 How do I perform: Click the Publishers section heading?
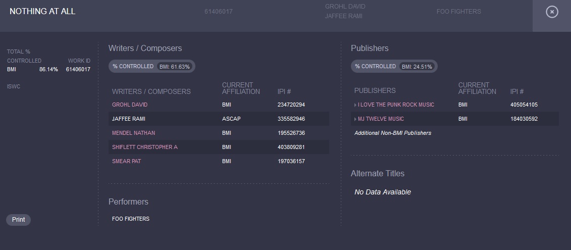369,48
